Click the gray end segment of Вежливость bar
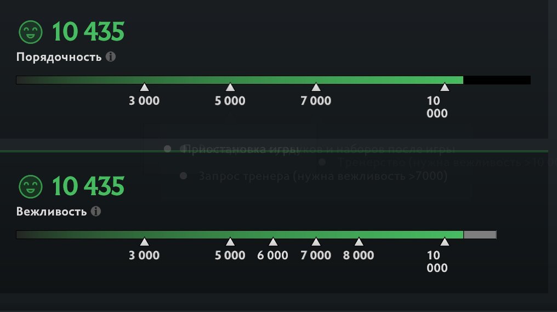 [480, 235]
